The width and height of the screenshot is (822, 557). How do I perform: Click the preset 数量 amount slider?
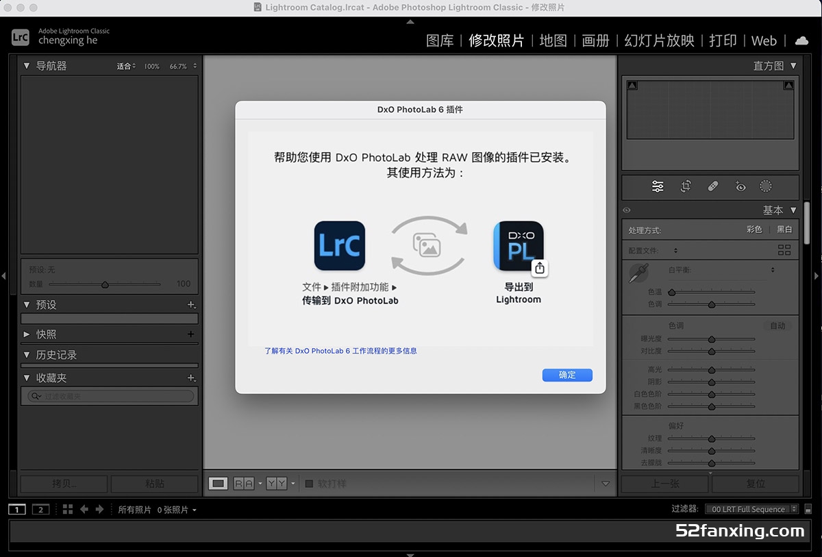pos(105,284)
